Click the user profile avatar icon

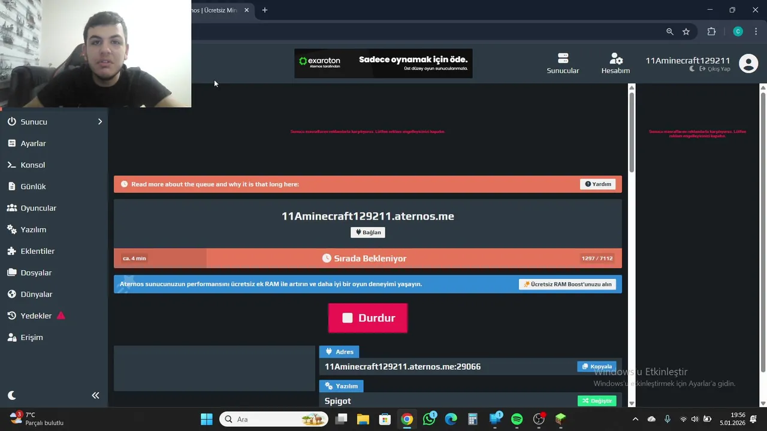point(748,63)
